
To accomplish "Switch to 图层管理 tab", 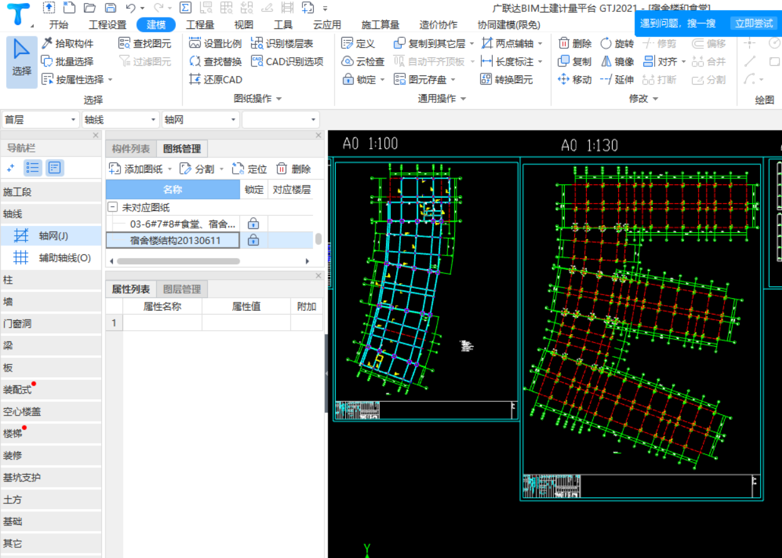I will point(182,289).
